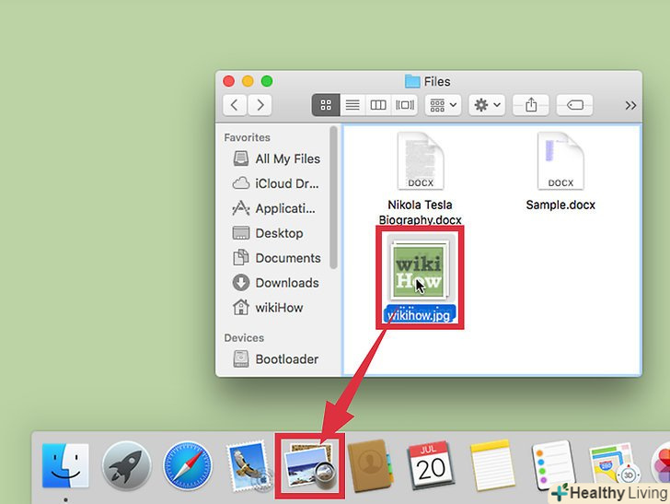Click the Finder sidebar scrollbar
The height and width of the screenshot is (504, 670).
[334, 198]
